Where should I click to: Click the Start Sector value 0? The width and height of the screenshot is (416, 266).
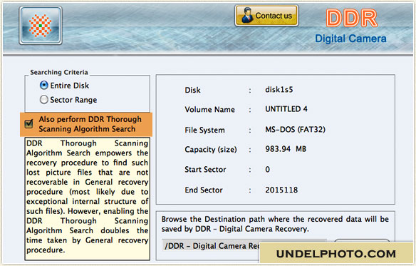click(x=267, y=170)
